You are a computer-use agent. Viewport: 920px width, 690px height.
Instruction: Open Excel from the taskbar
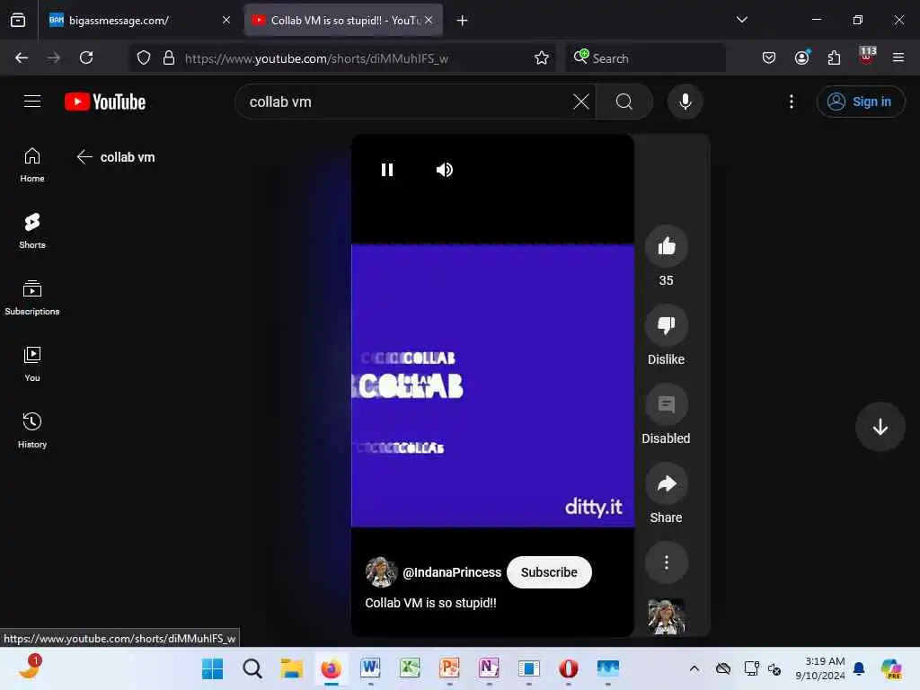tap(410, 668)
